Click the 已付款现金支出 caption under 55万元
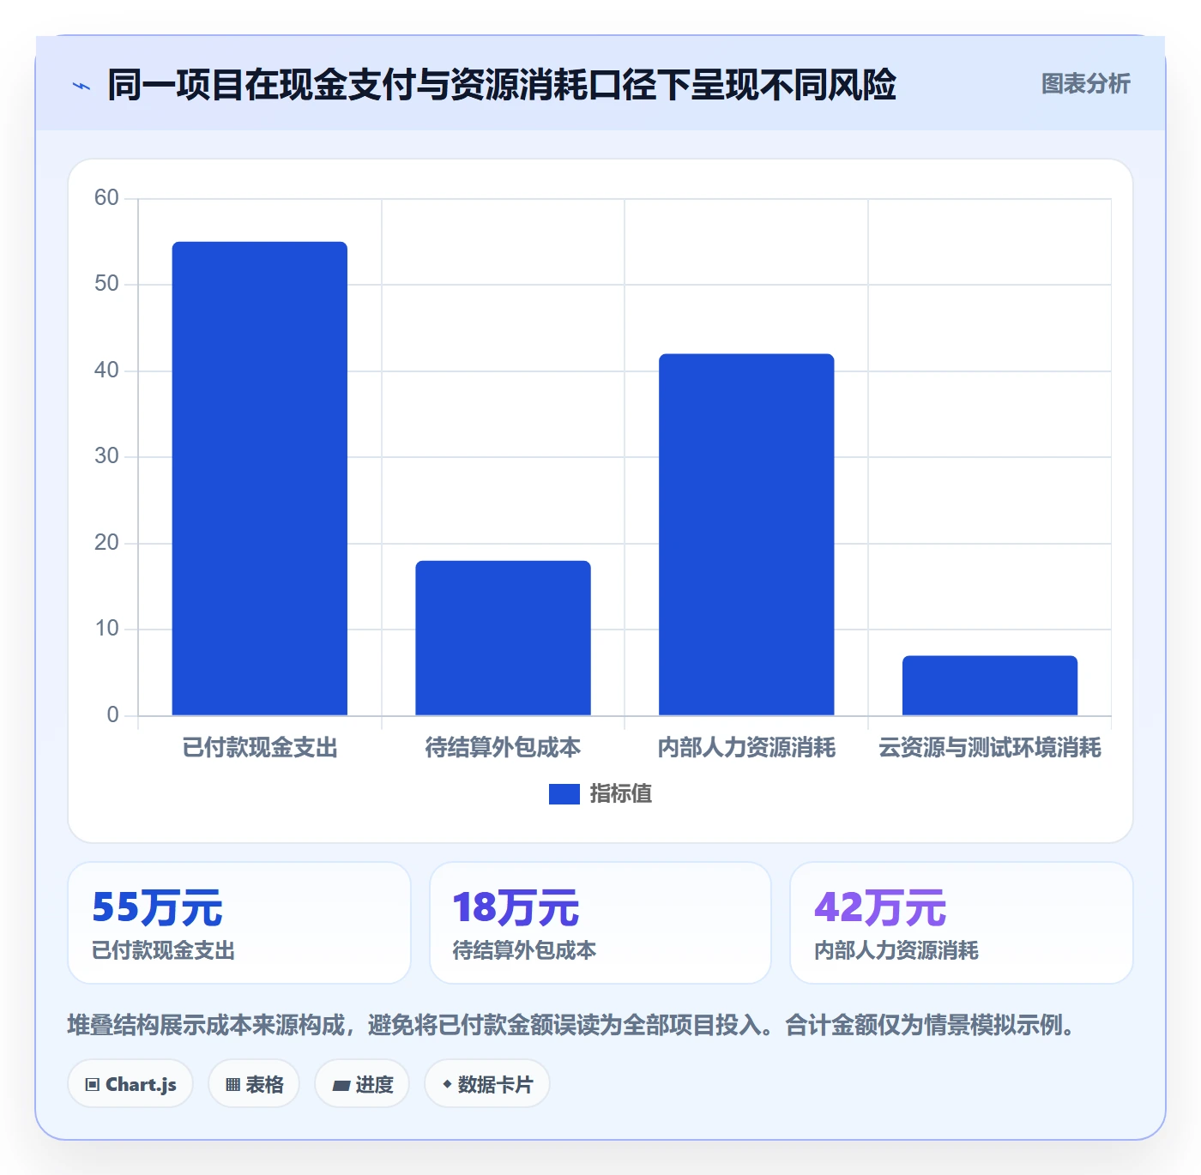The width and height of the screenshot is (1201, 1175). 164,950
